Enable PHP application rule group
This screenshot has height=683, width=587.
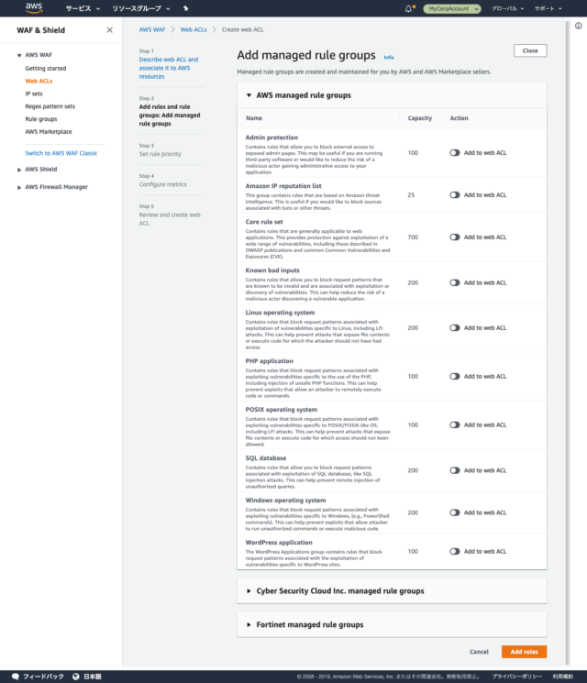point(455,377)
